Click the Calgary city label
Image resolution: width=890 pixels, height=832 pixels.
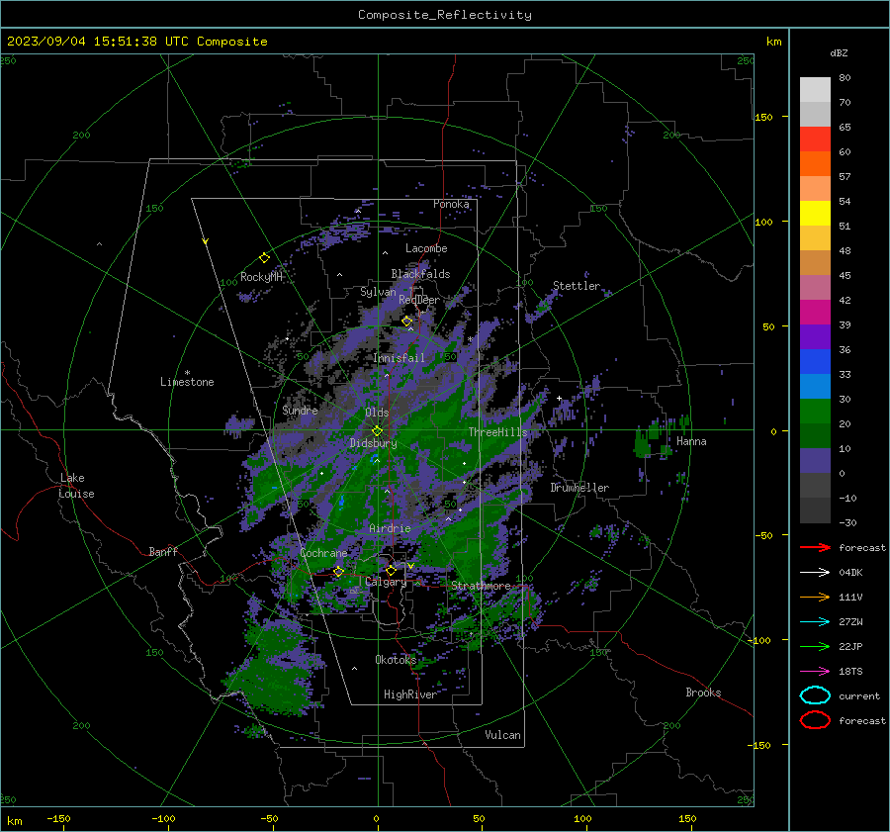[x=386, y=582]
